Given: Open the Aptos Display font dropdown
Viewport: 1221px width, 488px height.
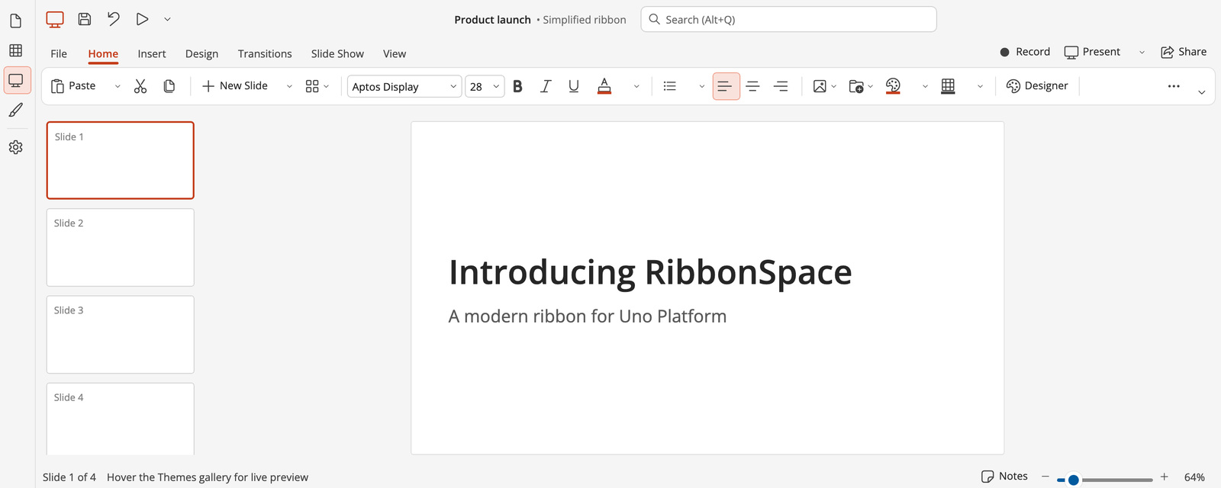Looking at the screenshot, I should [x=404, y=86].
